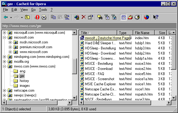The width and height of the screenshot is (178, 113).
Task: Open the Go menu
Action: tap(33, 10)
